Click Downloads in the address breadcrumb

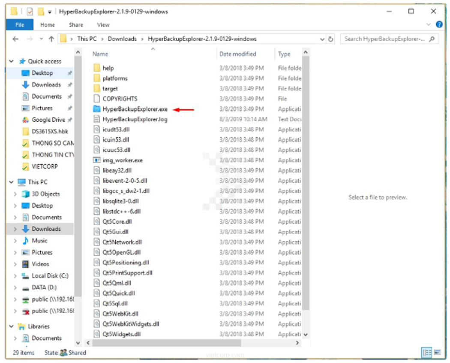(122, 39)
